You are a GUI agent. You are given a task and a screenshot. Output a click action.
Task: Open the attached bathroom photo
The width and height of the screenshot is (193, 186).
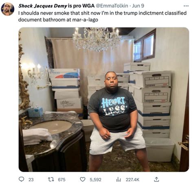(x=104, y=99)
